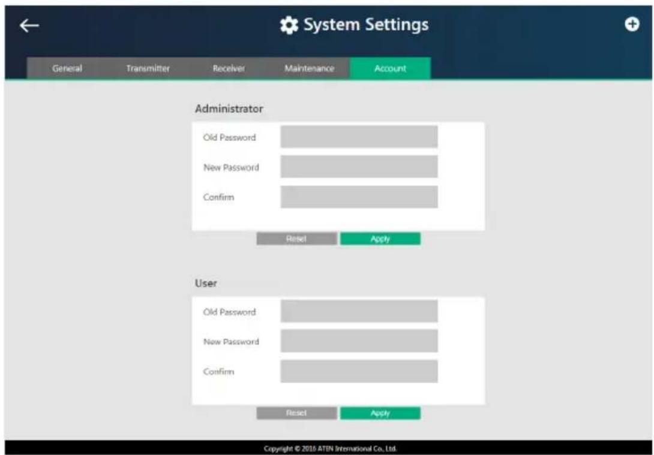
Task: Click the User section heading
Action: pyautogui.click(x=206, y=284)
